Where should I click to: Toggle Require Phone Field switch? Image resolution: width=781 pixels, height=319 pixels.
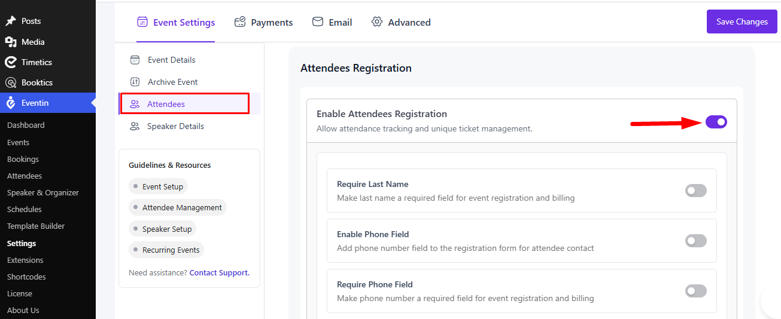pos(696,291)
